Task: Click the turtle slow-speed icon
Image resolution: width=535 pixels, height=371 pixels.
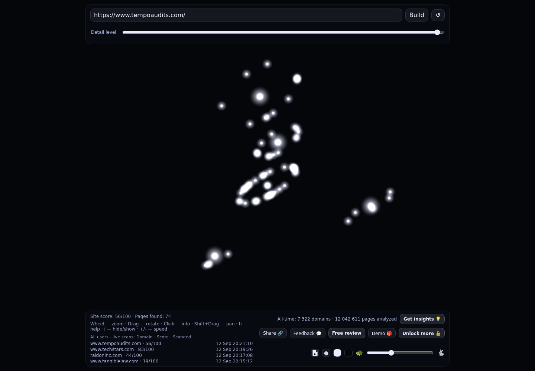Action: (x=359, y=353)
